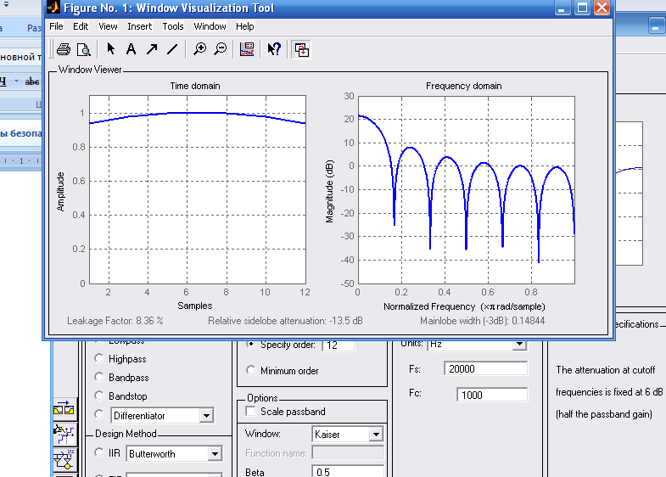Viewport: 666px width, 477px height.
Task: Click the Fs frequency input field
Action: pos(484,369)
